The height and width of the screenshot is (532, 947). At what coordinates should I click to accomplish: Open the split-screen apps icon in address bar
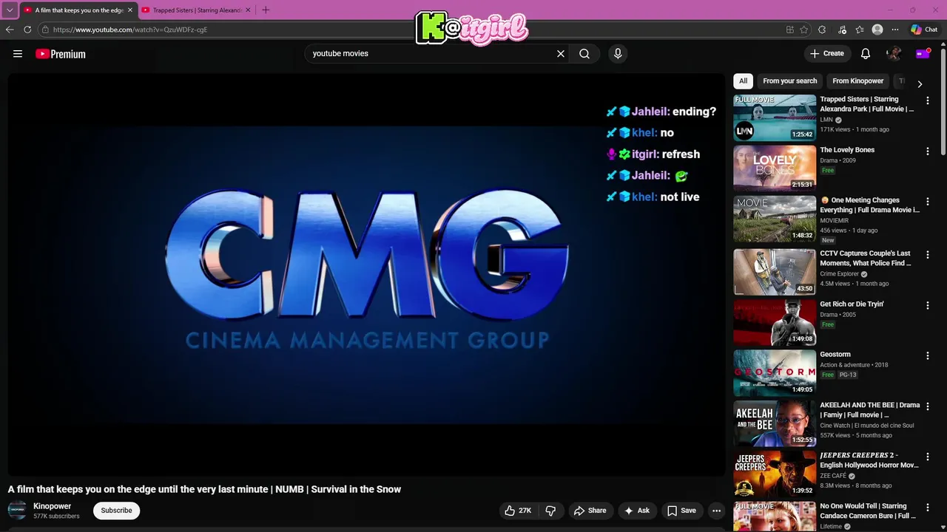tap(790, 30)
